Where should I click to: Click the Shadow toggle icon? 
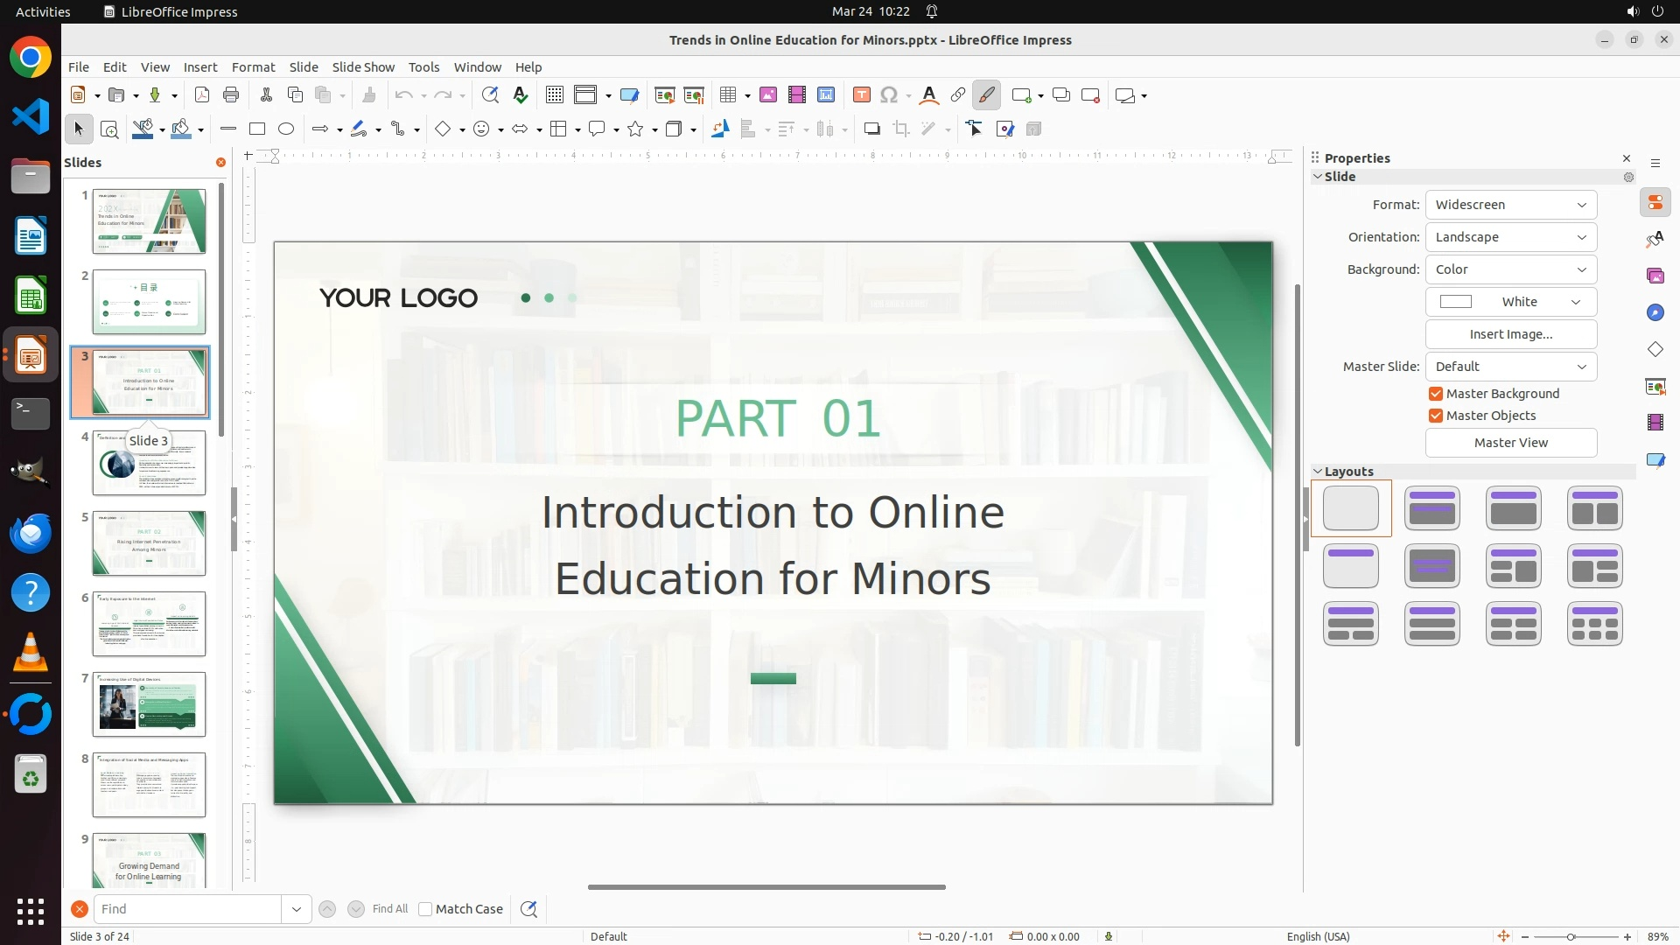(871, 129)
